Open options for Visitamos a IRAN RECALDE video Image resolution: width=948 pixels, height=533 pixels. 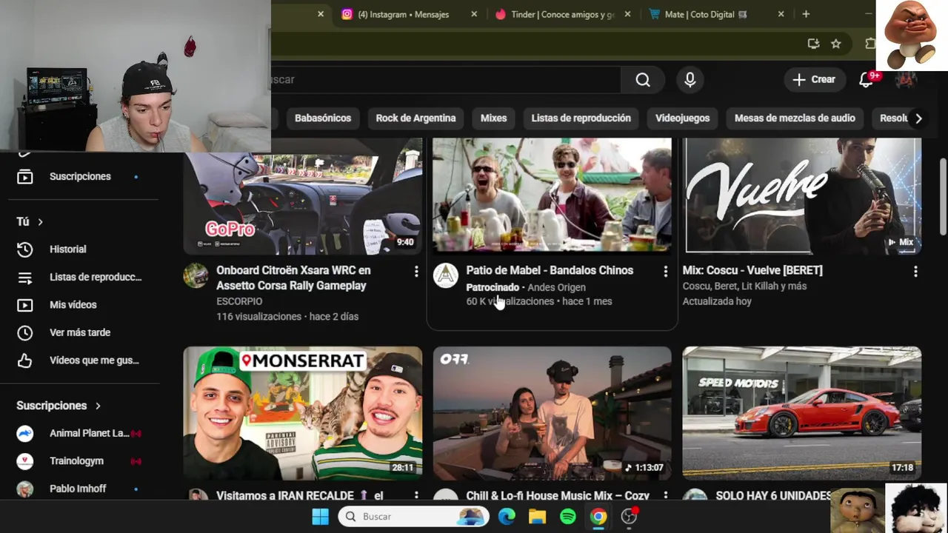[x=415, y=496]
